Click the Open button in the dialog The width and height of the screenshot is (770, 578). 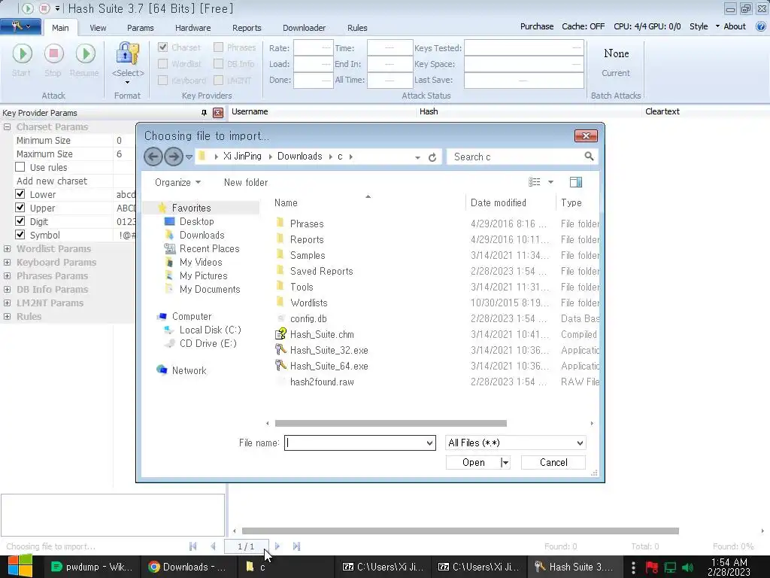point(474,463)
